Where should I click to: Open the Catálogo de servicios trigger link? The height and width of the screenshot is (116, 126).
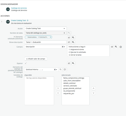pos(19,8)
